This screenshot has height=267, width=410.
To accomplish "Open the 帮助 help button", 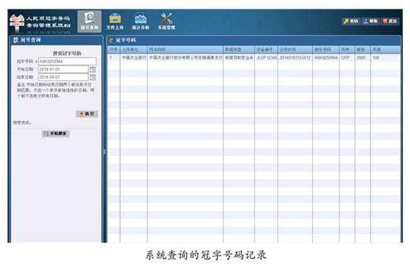I will tap(370, 21).
